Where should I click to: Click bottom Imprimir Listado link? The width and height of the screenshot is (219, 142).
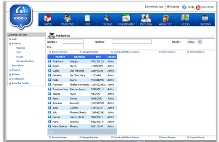pyautogui.click(x=197, y=137)
